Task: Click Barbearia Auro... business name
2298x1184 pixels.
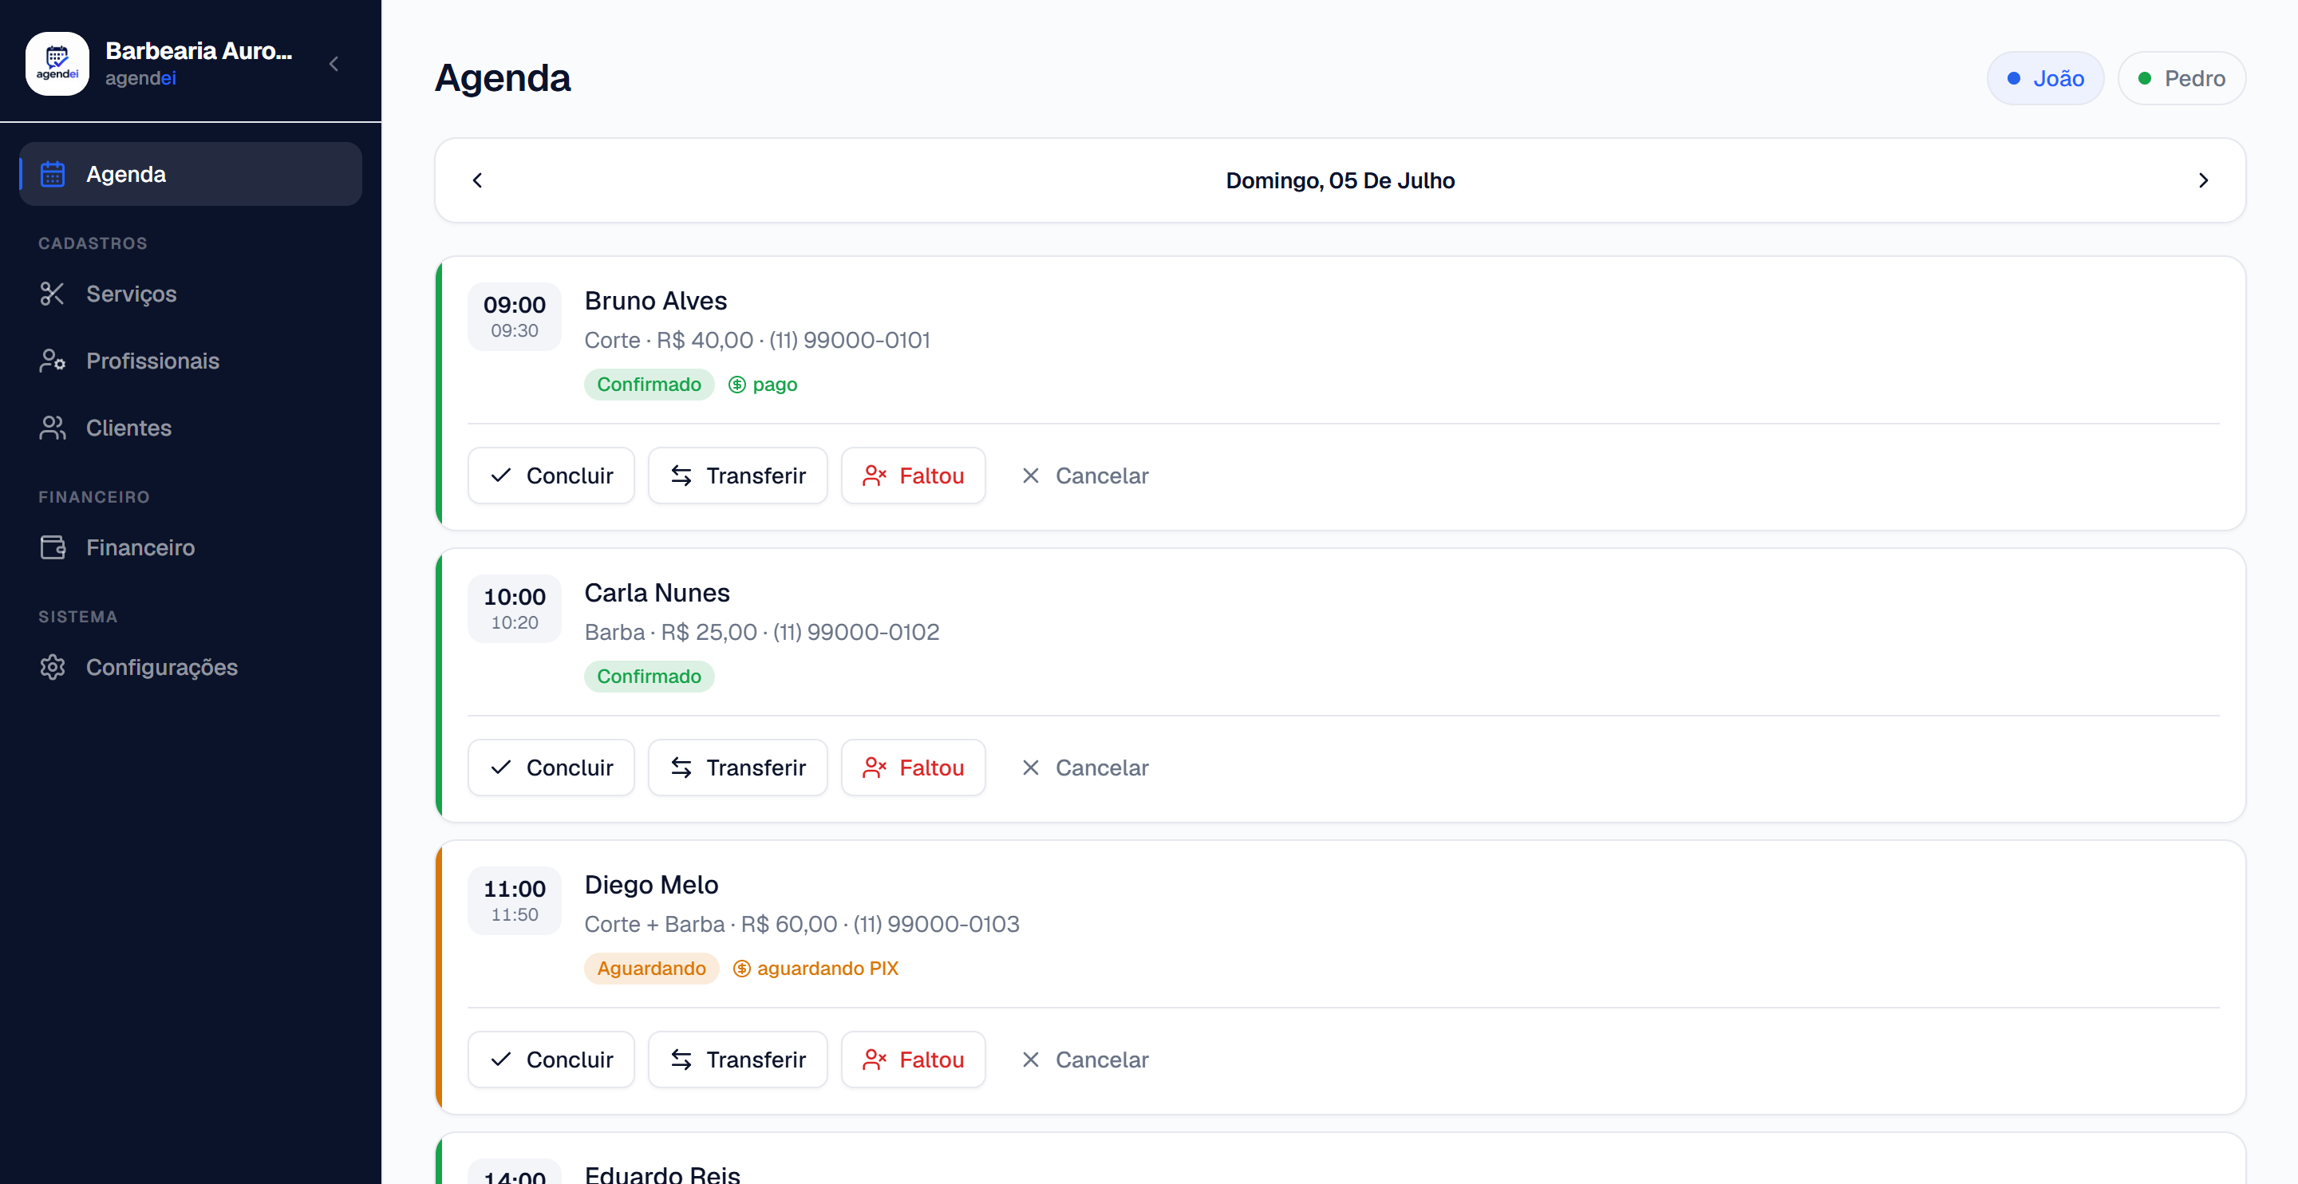Action: (199, 51)
